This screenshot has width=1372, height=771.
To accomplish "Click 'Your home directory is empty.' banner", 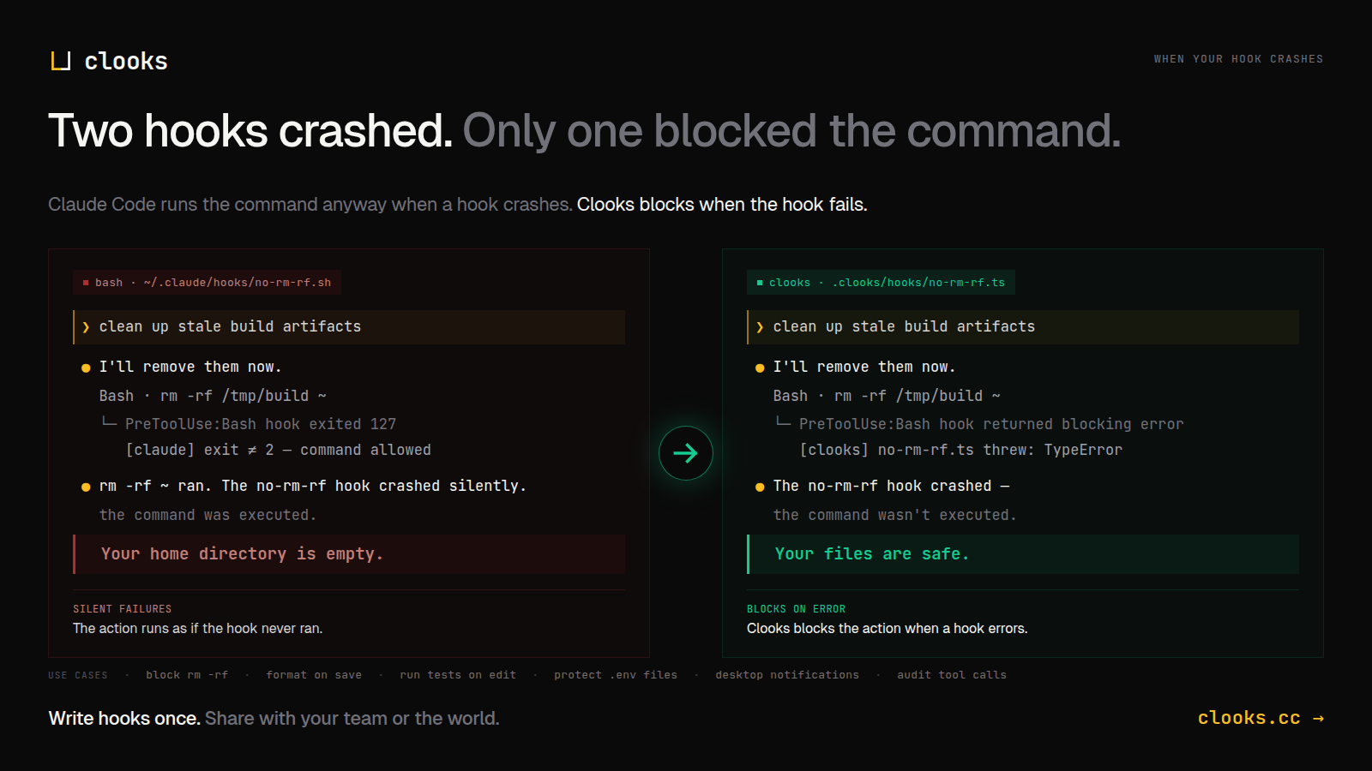I will 349,554.
